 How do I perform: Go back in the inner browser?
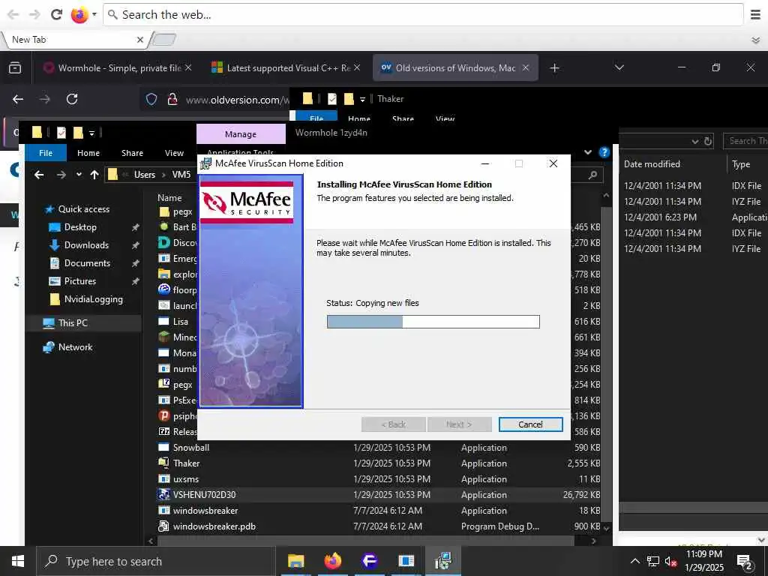tap(18, 100)
